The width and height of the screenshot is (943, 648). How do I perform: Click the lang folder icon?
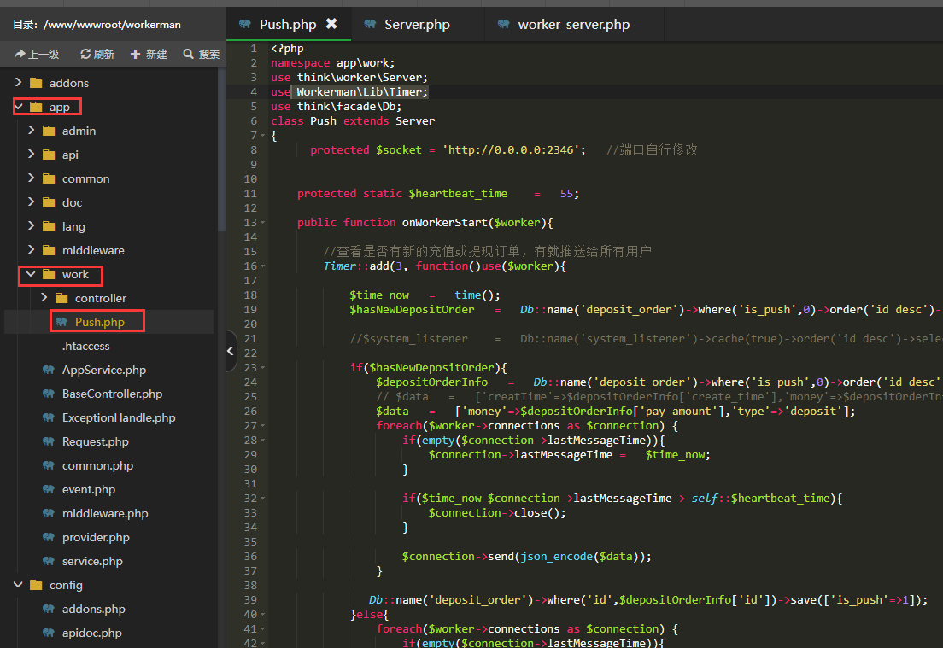click(50, 226)
